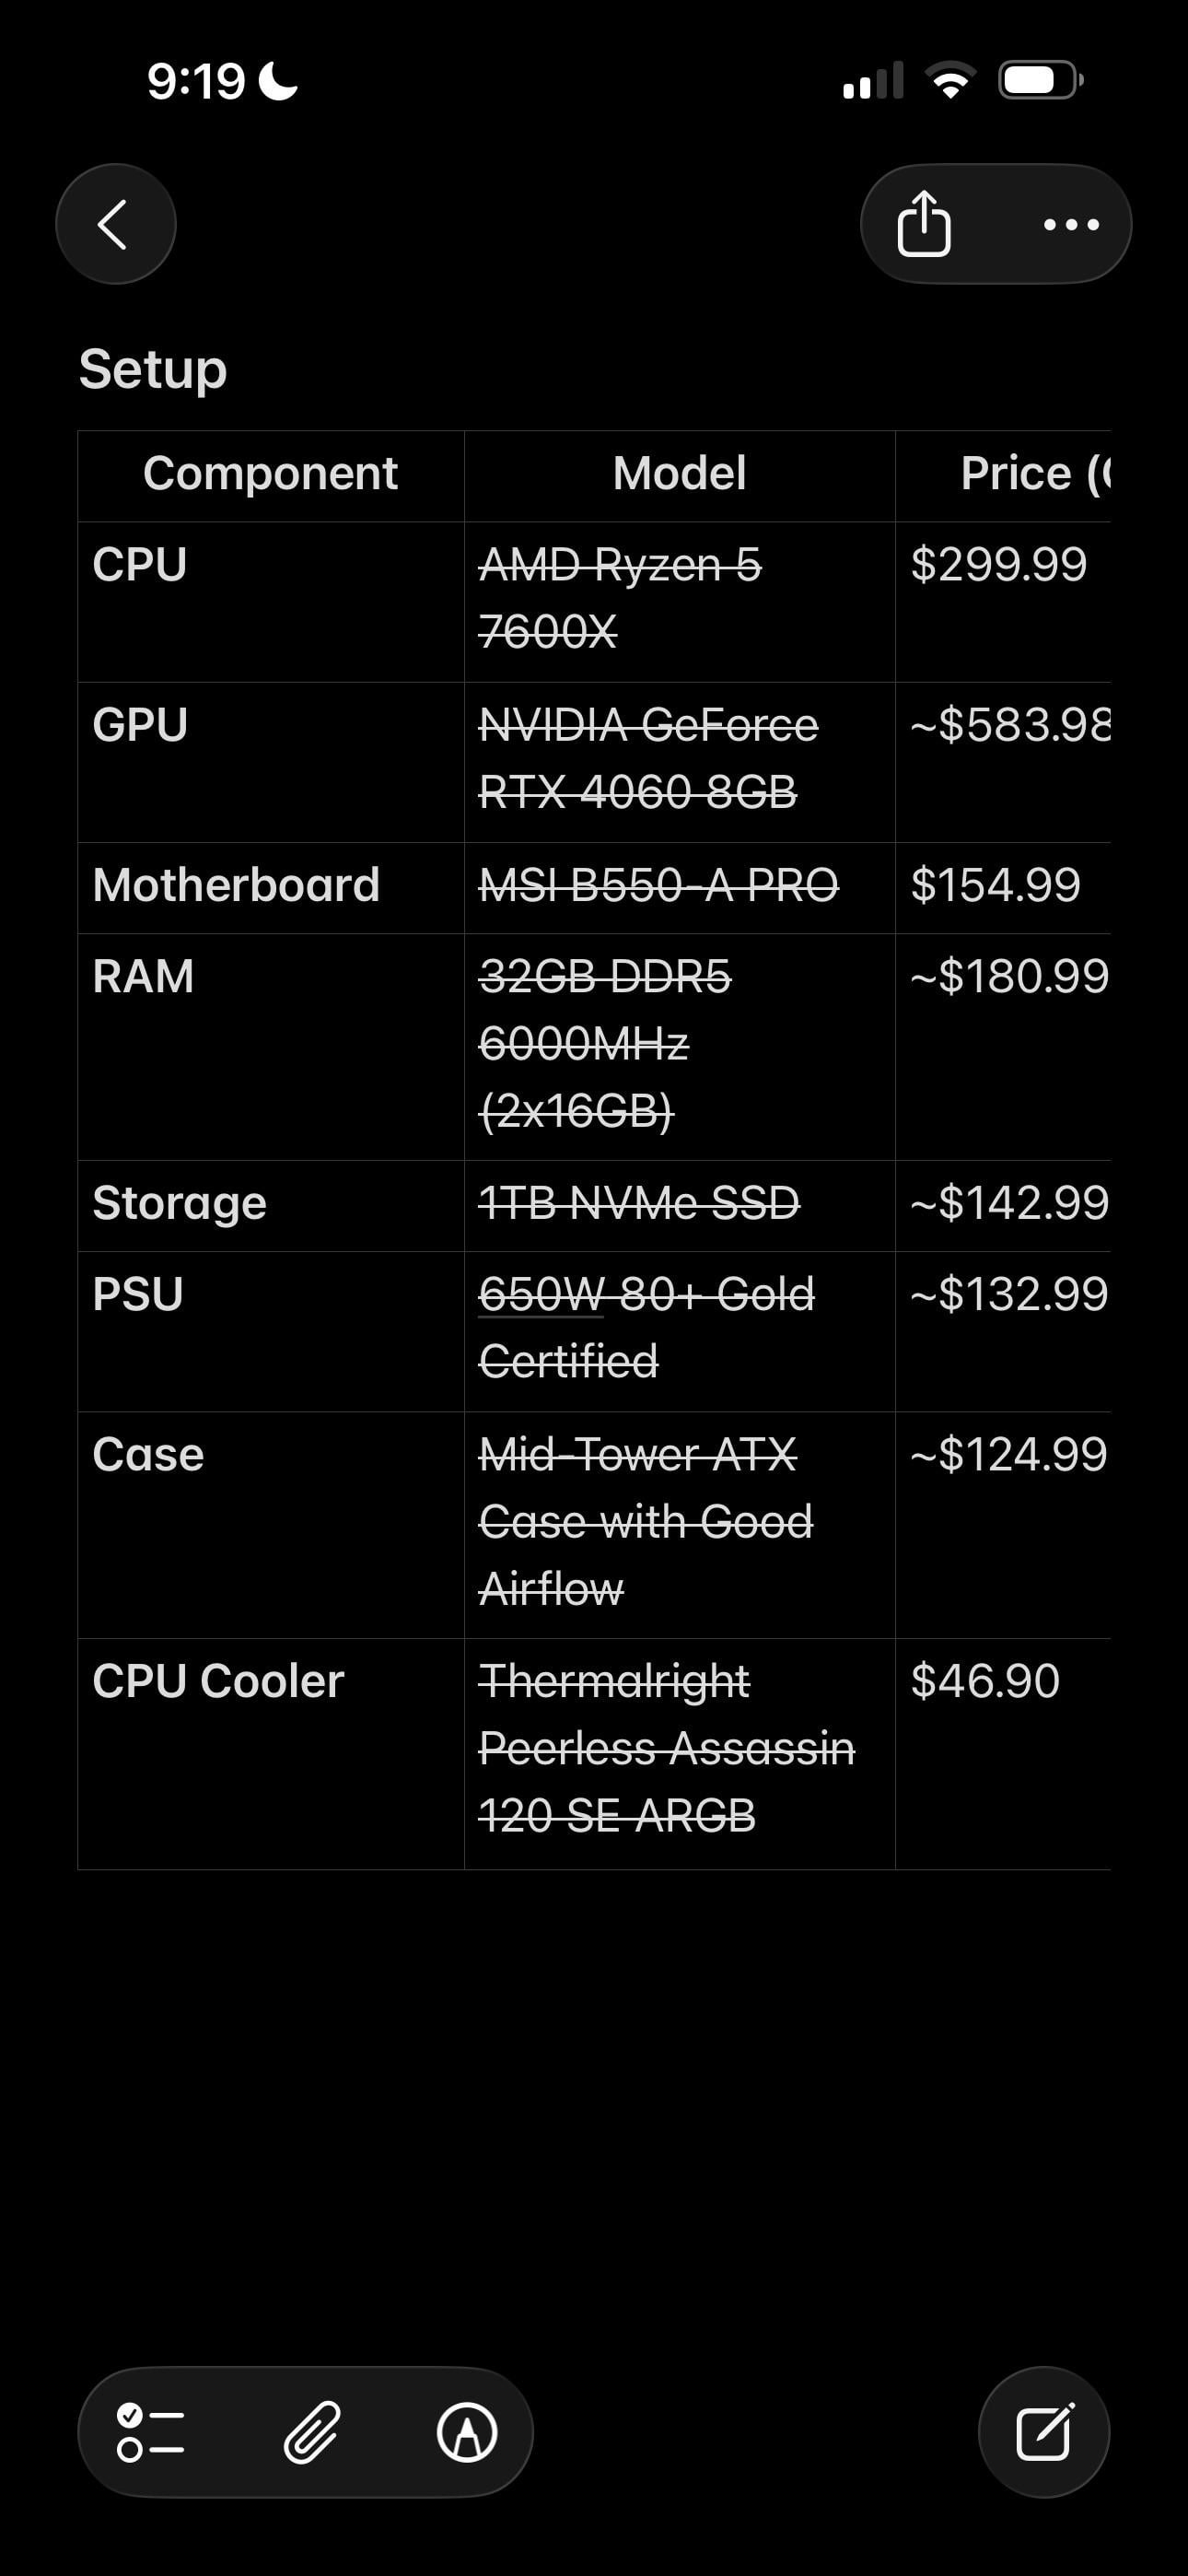
Task: Tap the $299.99 CPU price cell
Action: 998,566
